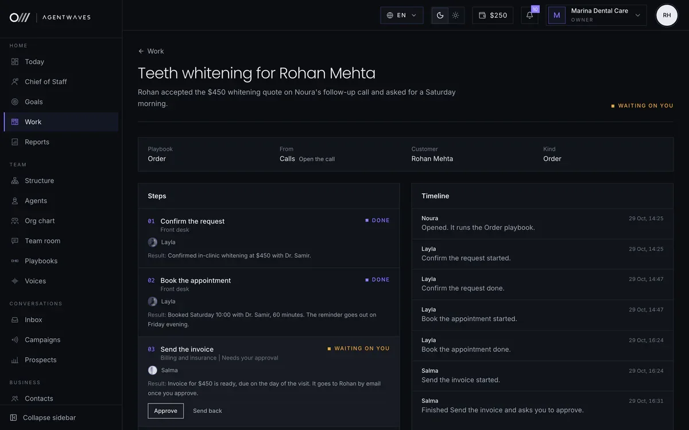Click Salma's avatar in step 03
This screenshot has width=689, height=430.
pos(153,370)
